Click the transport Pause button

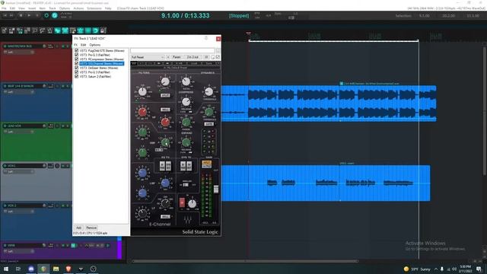(x=37, y=15)
